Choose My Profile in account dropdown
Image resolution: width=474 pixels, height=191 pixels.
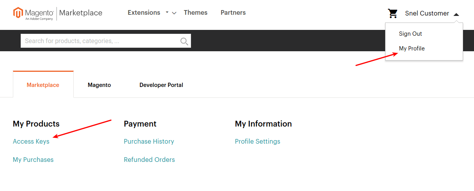(412, 49)
